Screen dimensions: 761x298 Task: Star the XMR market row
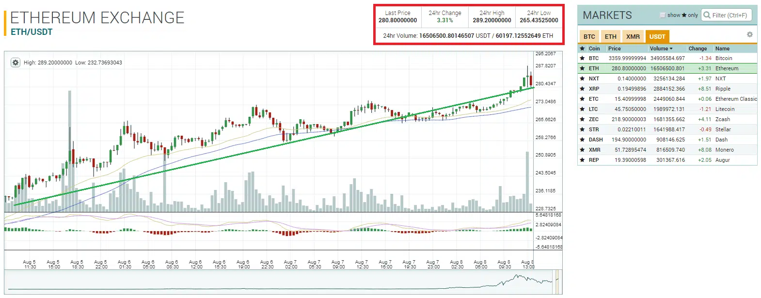click(582, 150)
